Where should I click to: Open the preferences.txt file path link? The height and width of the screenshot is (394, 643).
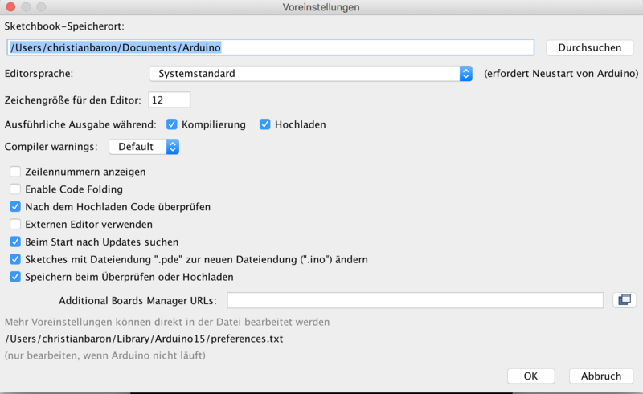pos(144,339)
